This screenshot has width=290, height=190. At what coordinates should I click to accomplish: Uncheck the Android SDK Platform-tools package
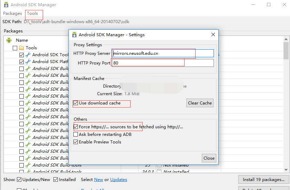pyautogui.click(x=21, y=62)
